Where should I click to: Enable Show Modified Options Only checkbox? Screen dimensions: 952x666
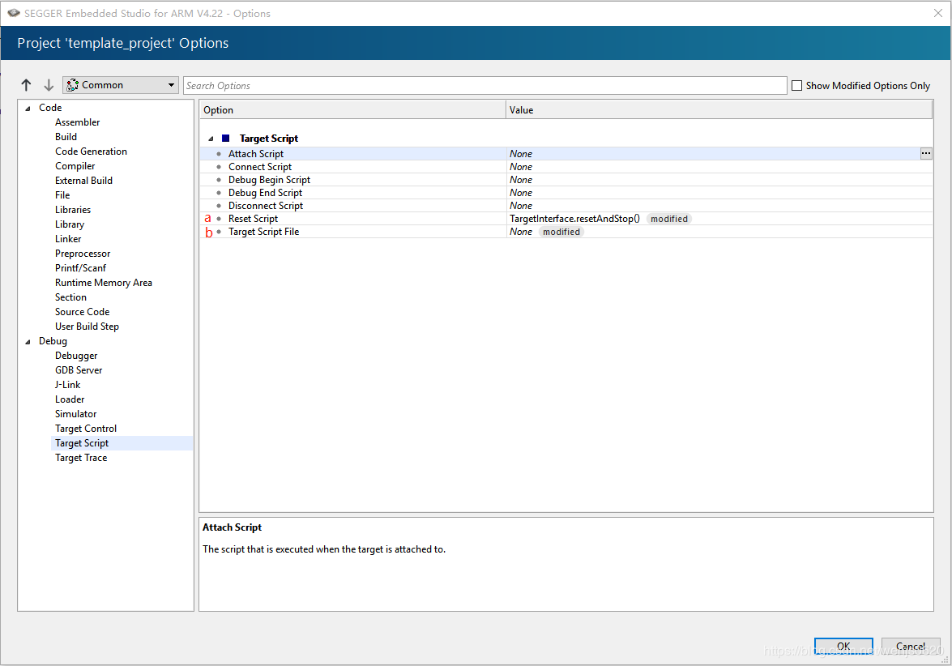click(x=796, y=85)
